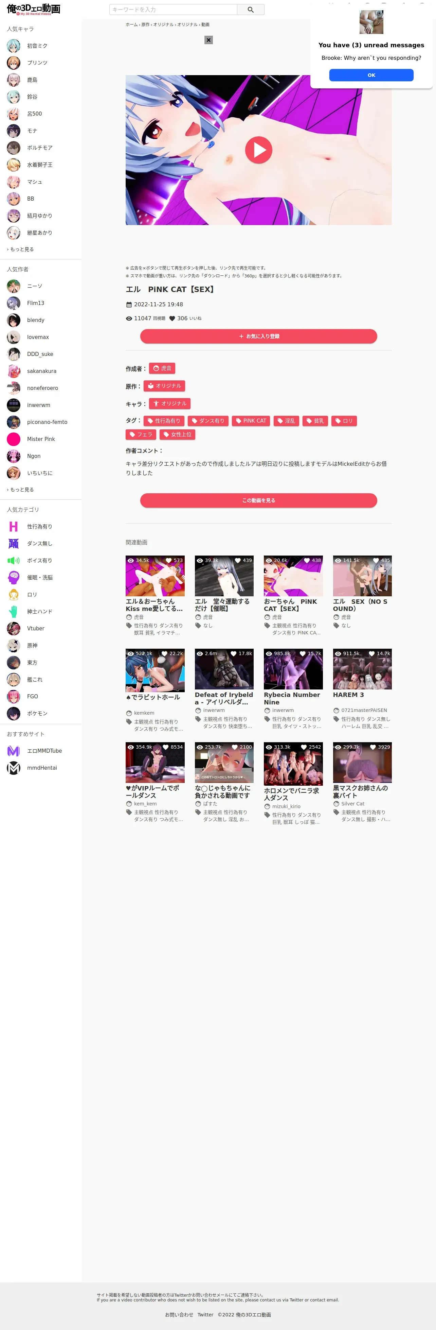The width and height of the screenshot is (436, 1330).
Task: Open the 0721masterPAISEN author link
Action: click(364, 711)
